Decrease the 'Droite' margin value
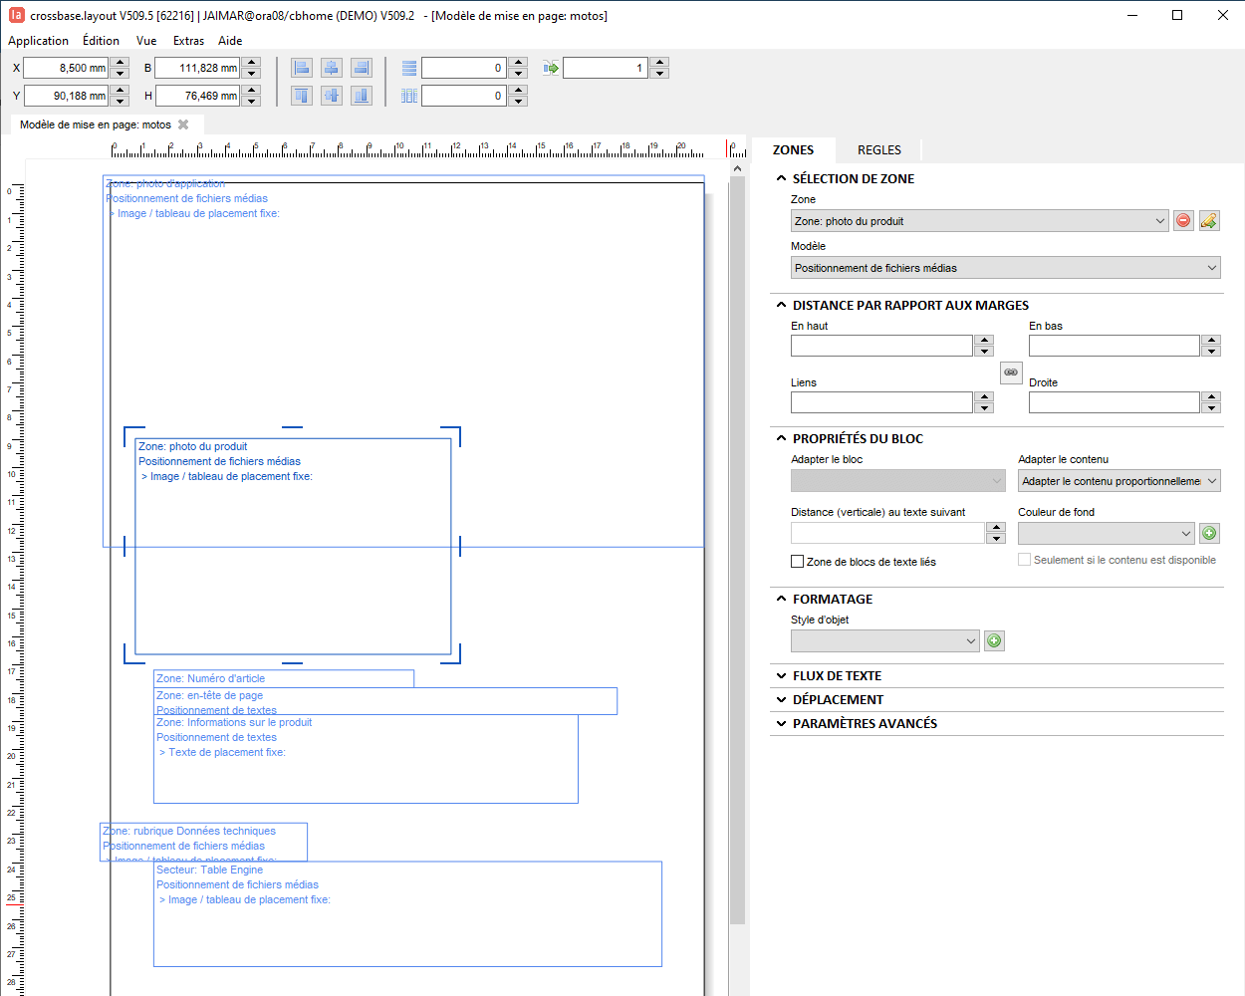Screen dimensions: 1245x996 1212,407
